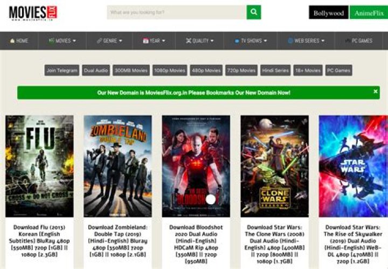Open the 1080p Movies tag
The width and height of the screenshot is (388, 269).
(x=170, y=70)
